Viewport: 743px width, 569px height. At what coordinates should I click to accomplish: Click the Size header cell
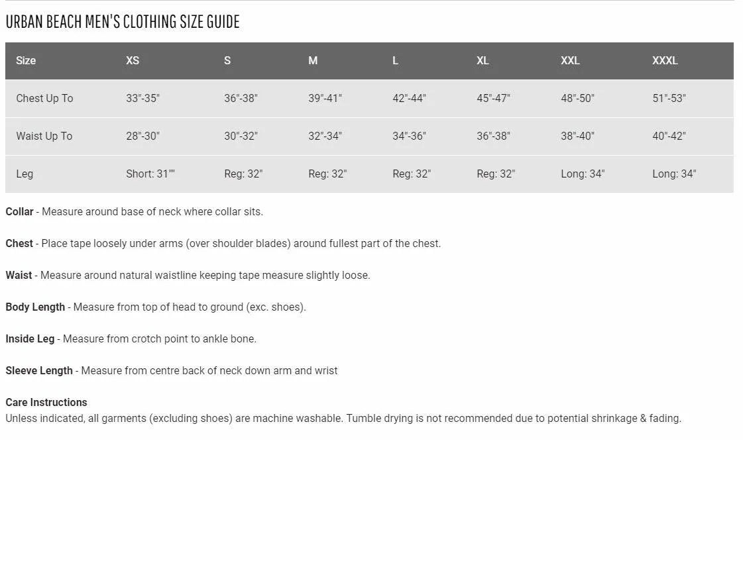26,60
